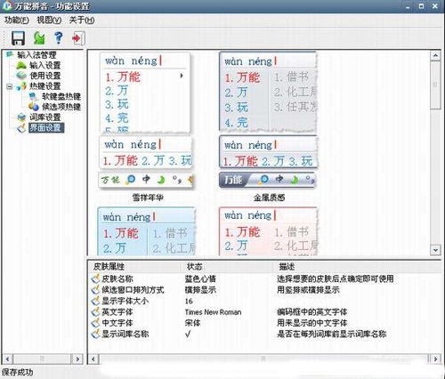
Task: Open the 功能(F) menu
Action: click(17, 20)
